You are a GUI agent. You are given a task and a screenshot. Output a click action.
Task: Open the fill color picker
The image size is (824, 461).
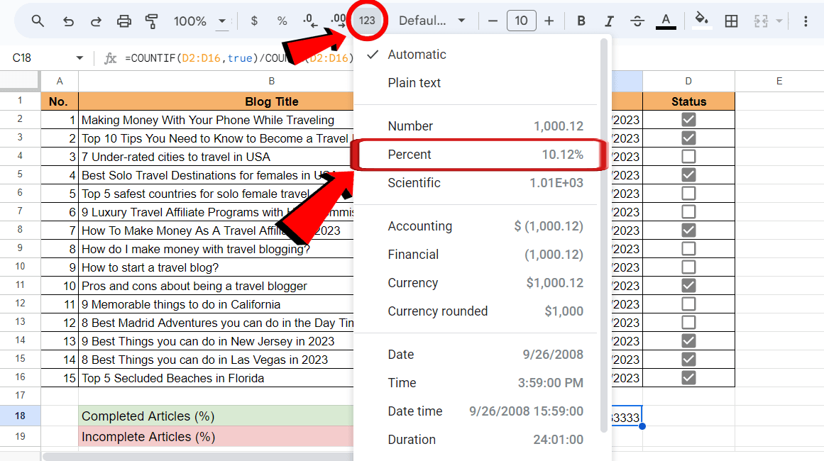point(701,21)
